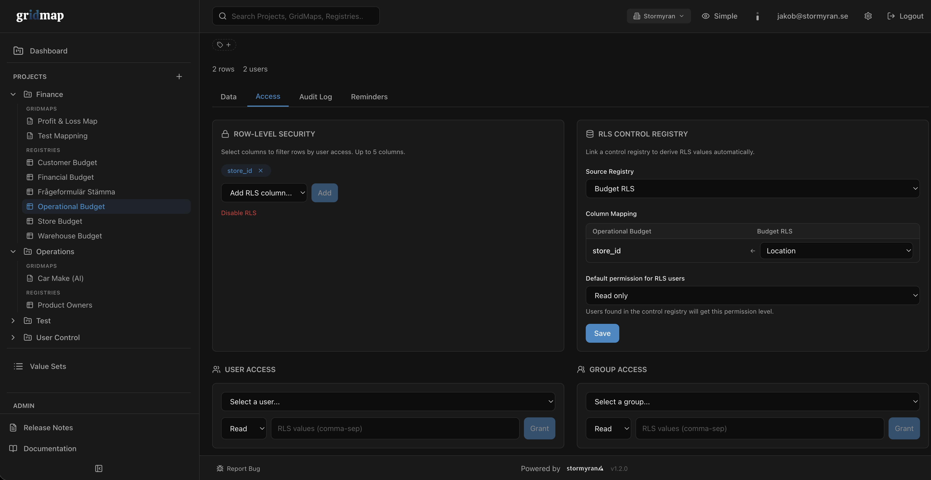This screenshot has width=931, height=480.
Task: Remove the store_id RLS column chip
Action: pos(261,171)
